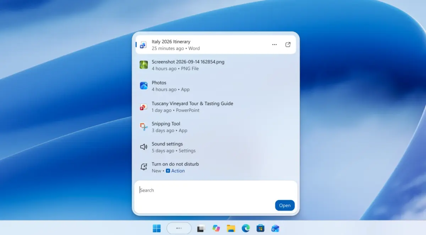Open Task View from the taskbar
The width and height of the screenshot is (426, 235).
(201, 228)
